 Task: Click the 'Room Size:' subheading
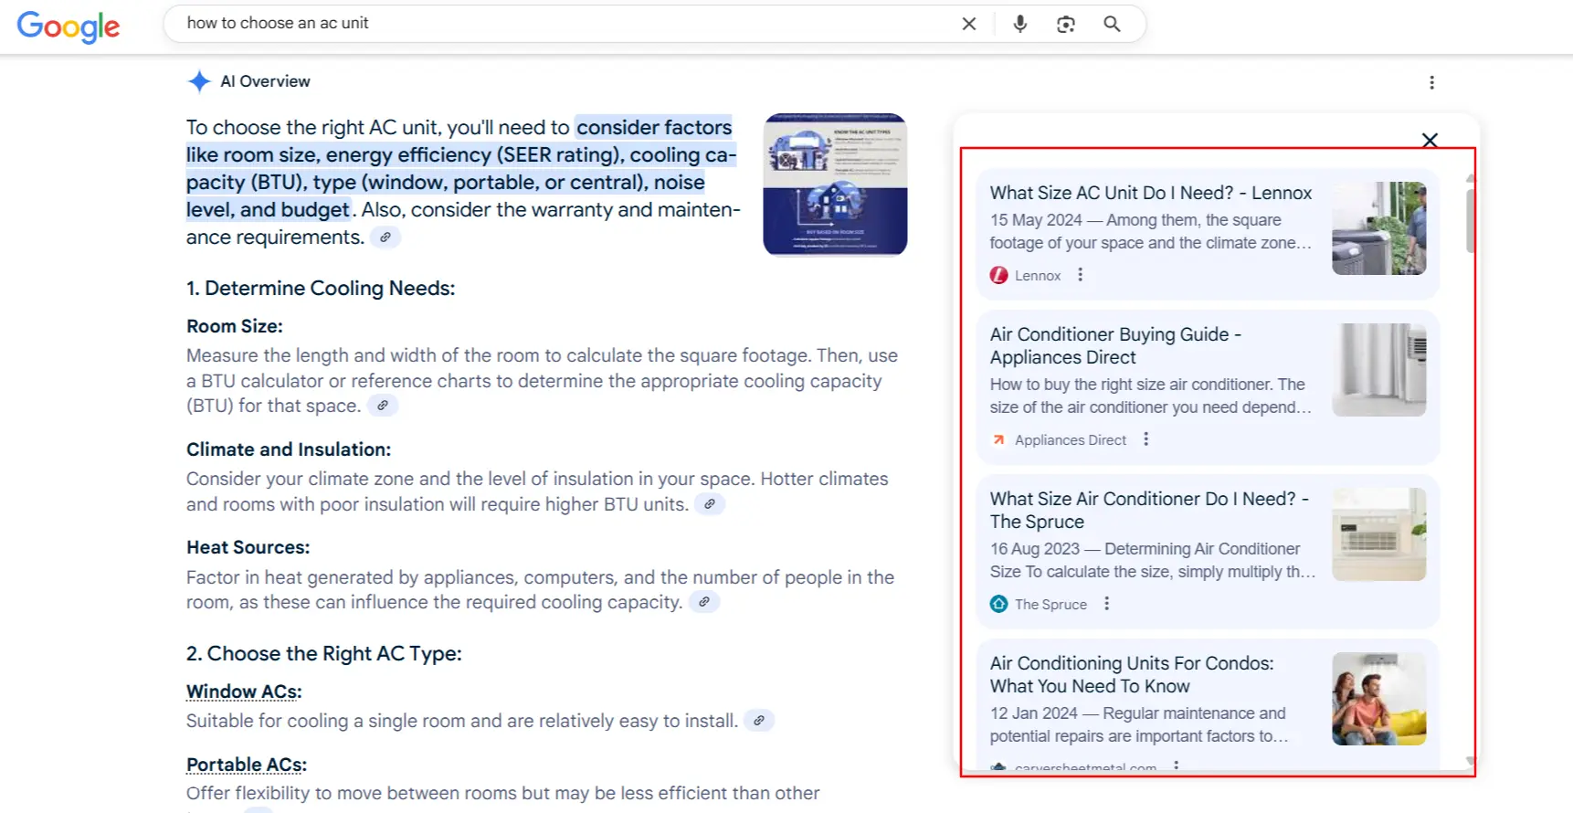pos(235,326)
